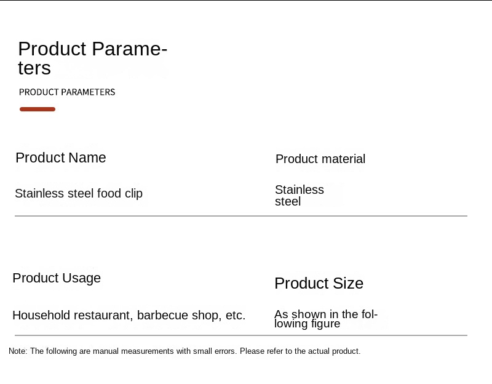The image size is (492, 384).
Task: Click the word 'Parame-' in the heading
Action: coord(129,49)
